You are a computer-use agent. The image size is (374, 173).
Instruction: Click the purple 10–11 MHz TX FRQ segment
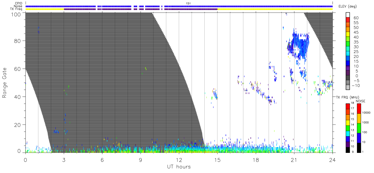[348, 144]
